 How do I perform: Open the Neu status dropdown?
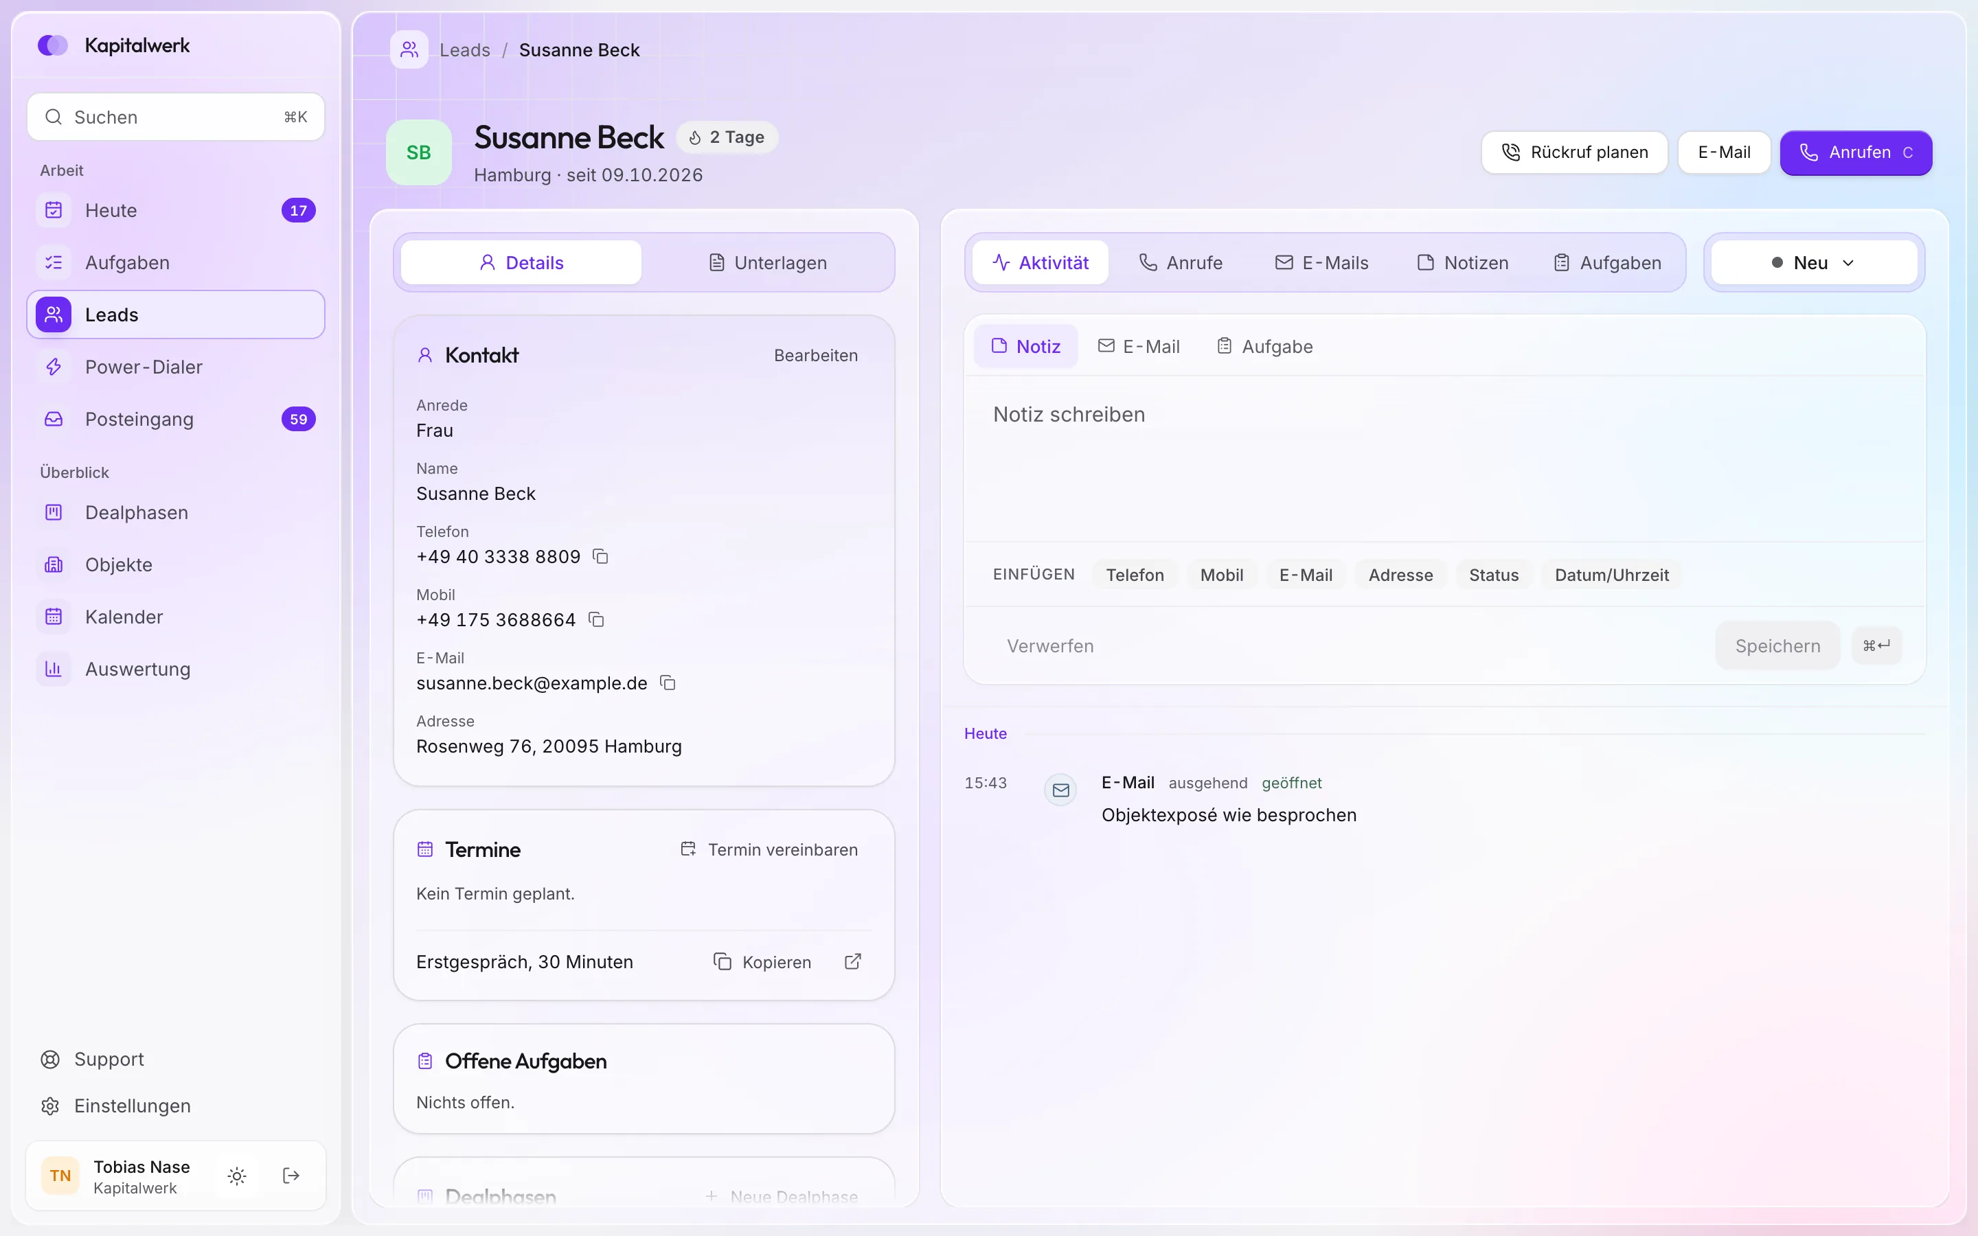1814,262
